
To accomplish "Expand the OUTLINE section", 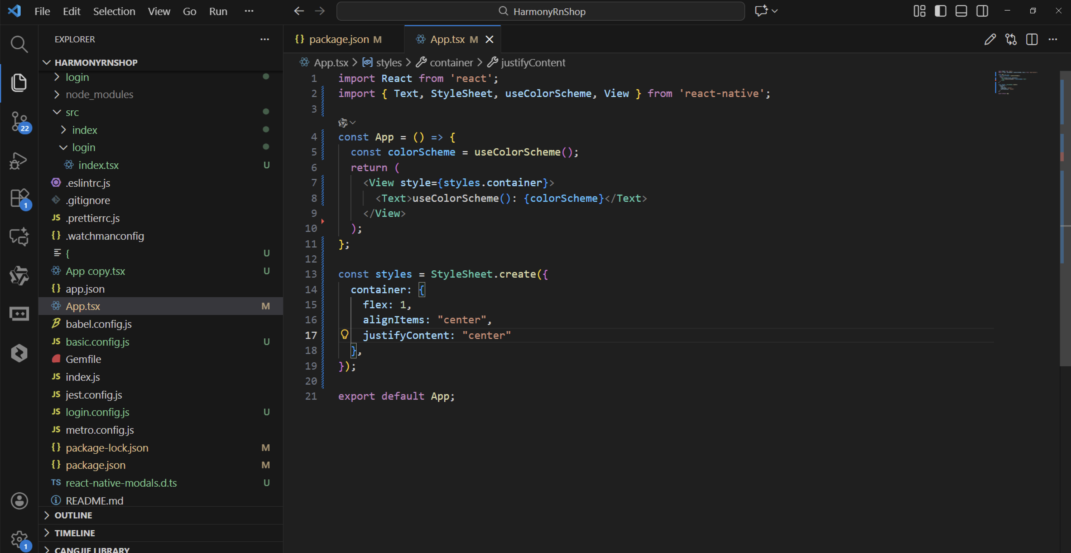I will coord(73,515).
